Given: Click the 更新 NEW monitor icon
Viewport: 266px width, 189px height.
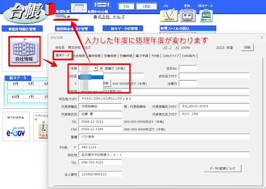Looking at the screenshot, I should [188, 15].
